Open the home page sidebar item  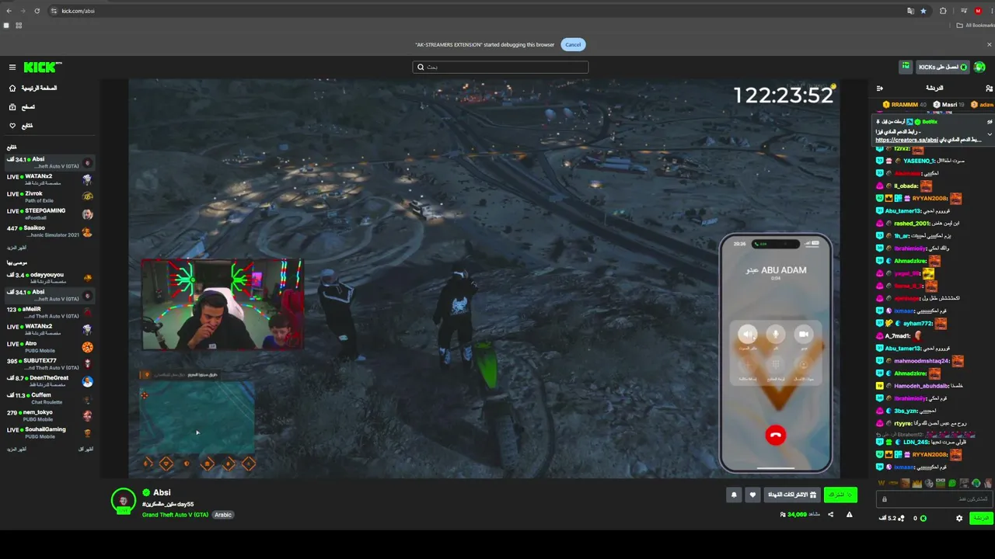click(x=33, y=89)
